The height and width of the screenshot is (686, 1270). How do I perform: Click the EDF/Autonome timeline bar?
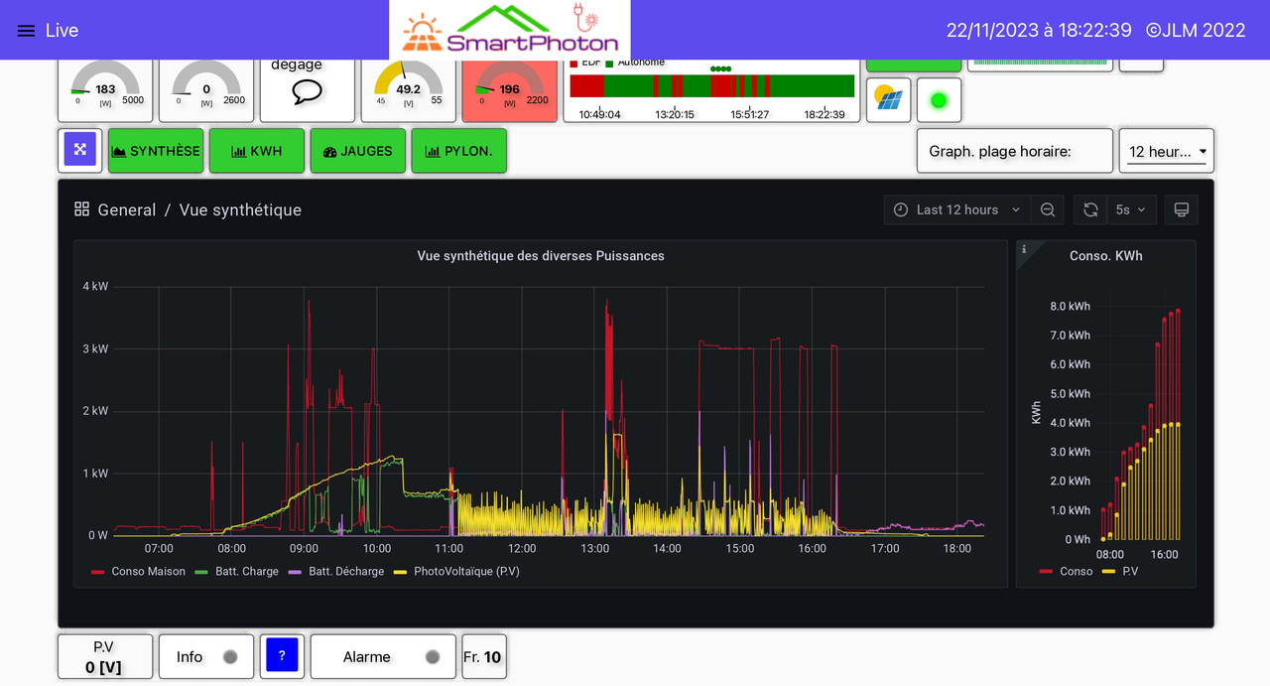(x=711, y=85)
